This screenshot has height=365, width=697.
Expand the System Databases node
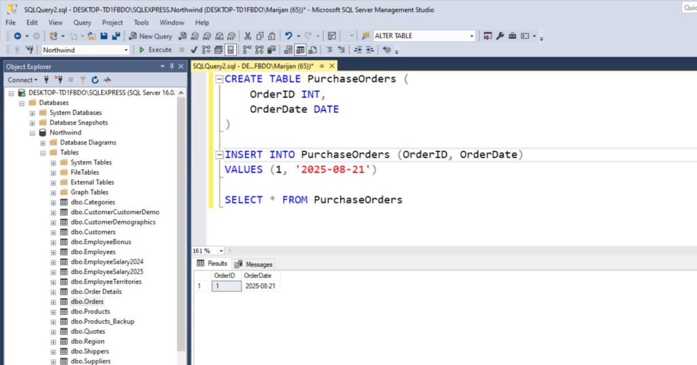(x=33, y=113)
